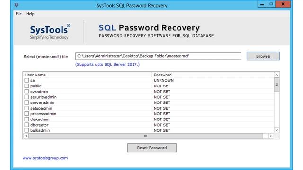This screenshot has height=170, width=303.
Task: Select the NOT SET cell for setupadmin
Action: pyautogui.click(x=162, y=108)
